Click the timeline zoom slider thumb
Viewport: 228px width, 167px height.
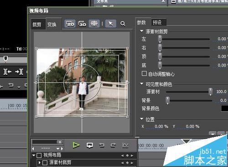click(x=60, y=142)
